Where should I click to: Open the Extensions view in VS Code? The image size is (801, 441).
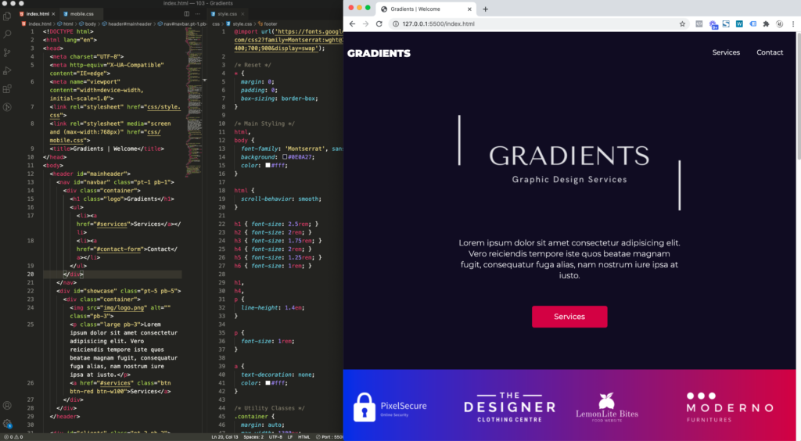[x=7, y=89]
